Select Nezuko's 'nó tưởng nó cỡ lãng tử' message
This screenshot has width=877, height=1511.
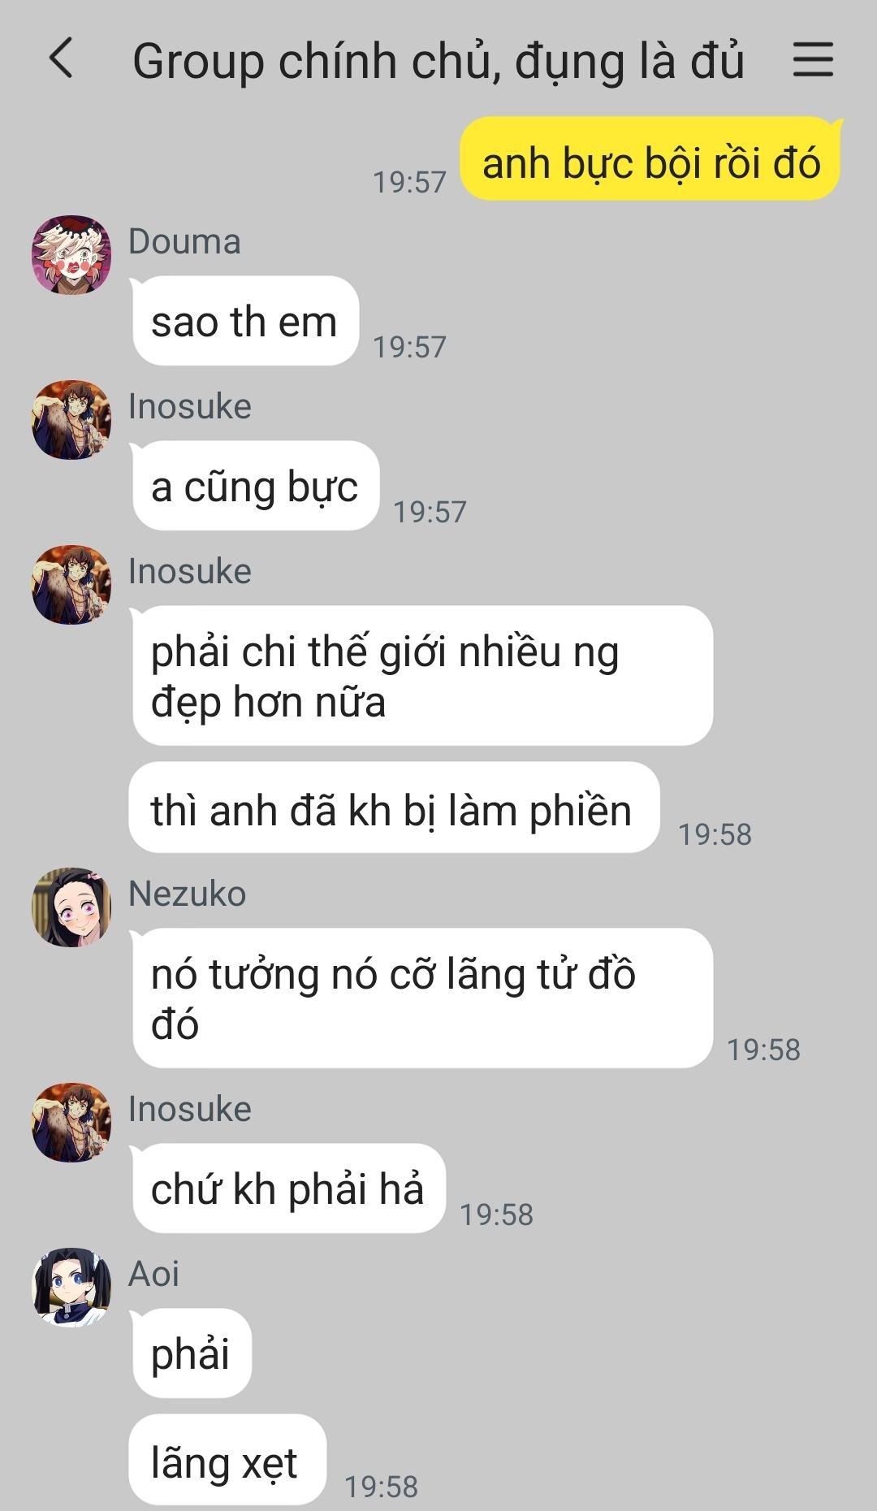(421, 998)
